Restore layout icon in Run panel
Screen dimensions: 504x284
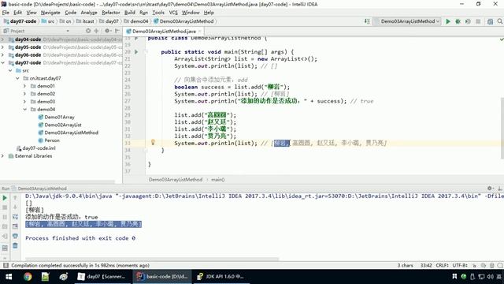click(x=5, y=248)
